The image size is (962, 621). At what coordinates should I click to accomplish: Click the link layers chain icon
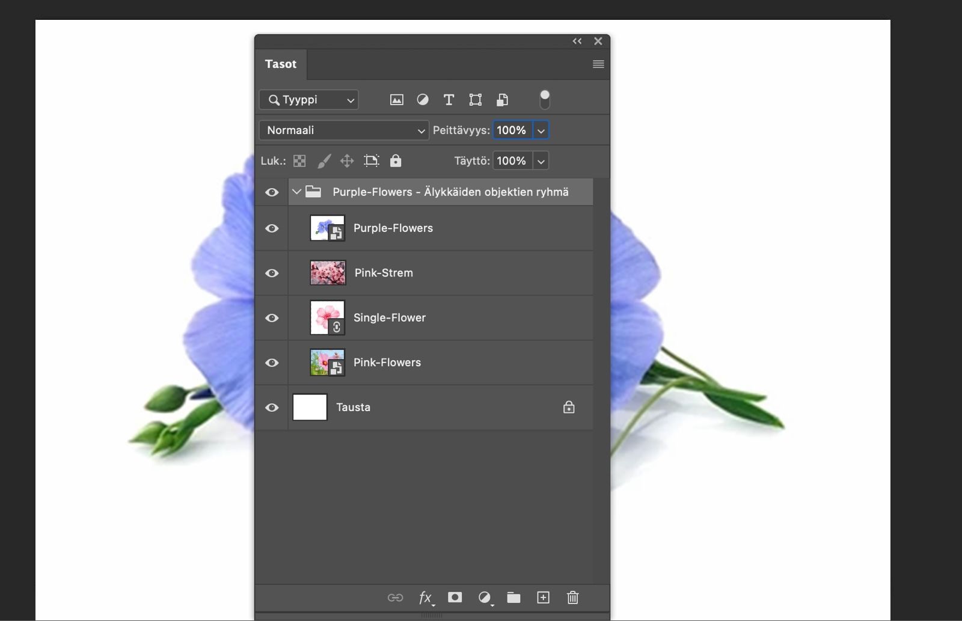click(395, 598)
